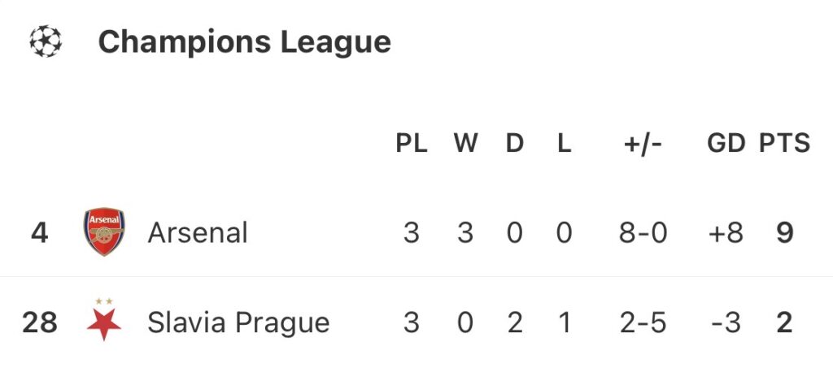Viewport: 833px width, 372px height.
Task: Sort by the W column header
Action: [x=465, y=144]
